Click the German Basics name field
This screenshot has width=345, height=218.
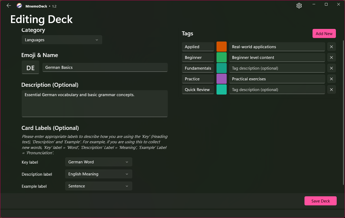pyautogui.click(x=105, y=67)
